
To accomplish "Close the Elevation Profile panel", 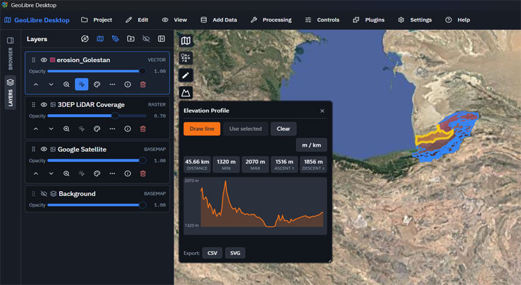I will (322, 111).
